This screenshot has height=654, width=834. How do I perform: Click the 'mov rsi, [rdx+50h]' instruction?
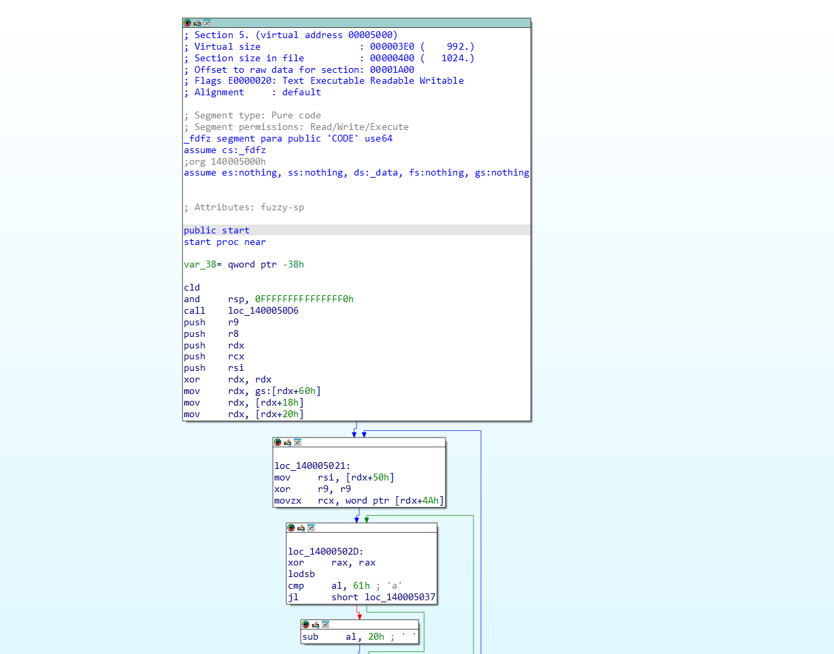[x=334, y=477]
